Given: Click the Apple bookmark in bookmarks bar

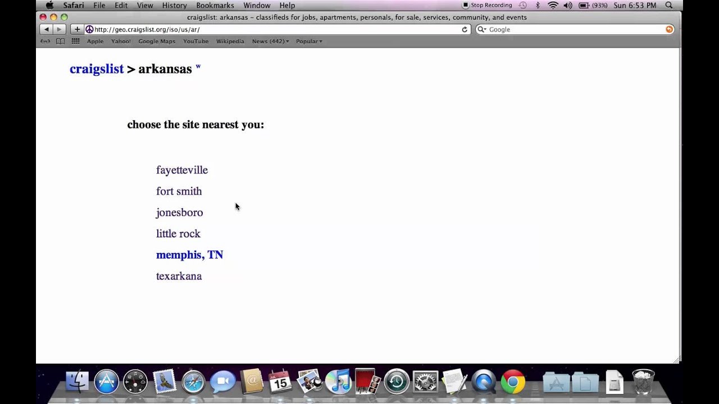Looking at the screenshot, I should point(95,41).
